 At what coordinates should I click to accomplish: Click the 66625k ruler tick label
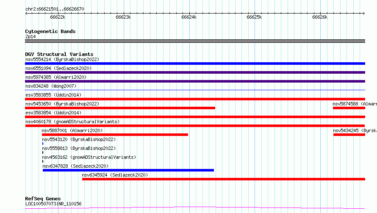pyautogui.click(x=254, y=17)
